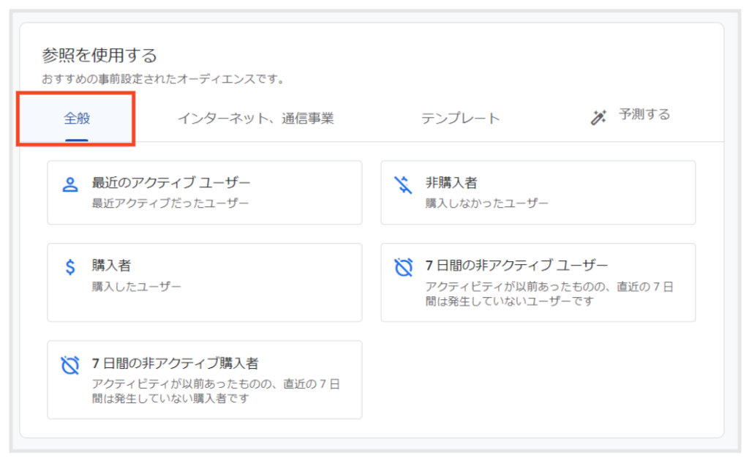
Task: Choose the 非購入者 audience title
Action: coord(451,182)
